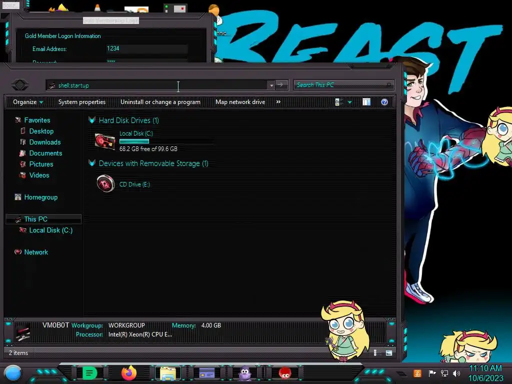This screenshot has height=384, width=512.
Task: Click the orange tray icon
Action: point(417,373)
